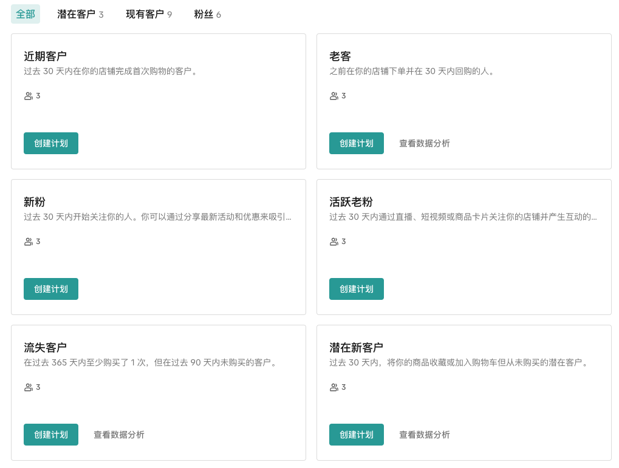The image size is (619, 468).
Task: Click the people icon in 活跃老粉 card
Action: pos(333,242)
